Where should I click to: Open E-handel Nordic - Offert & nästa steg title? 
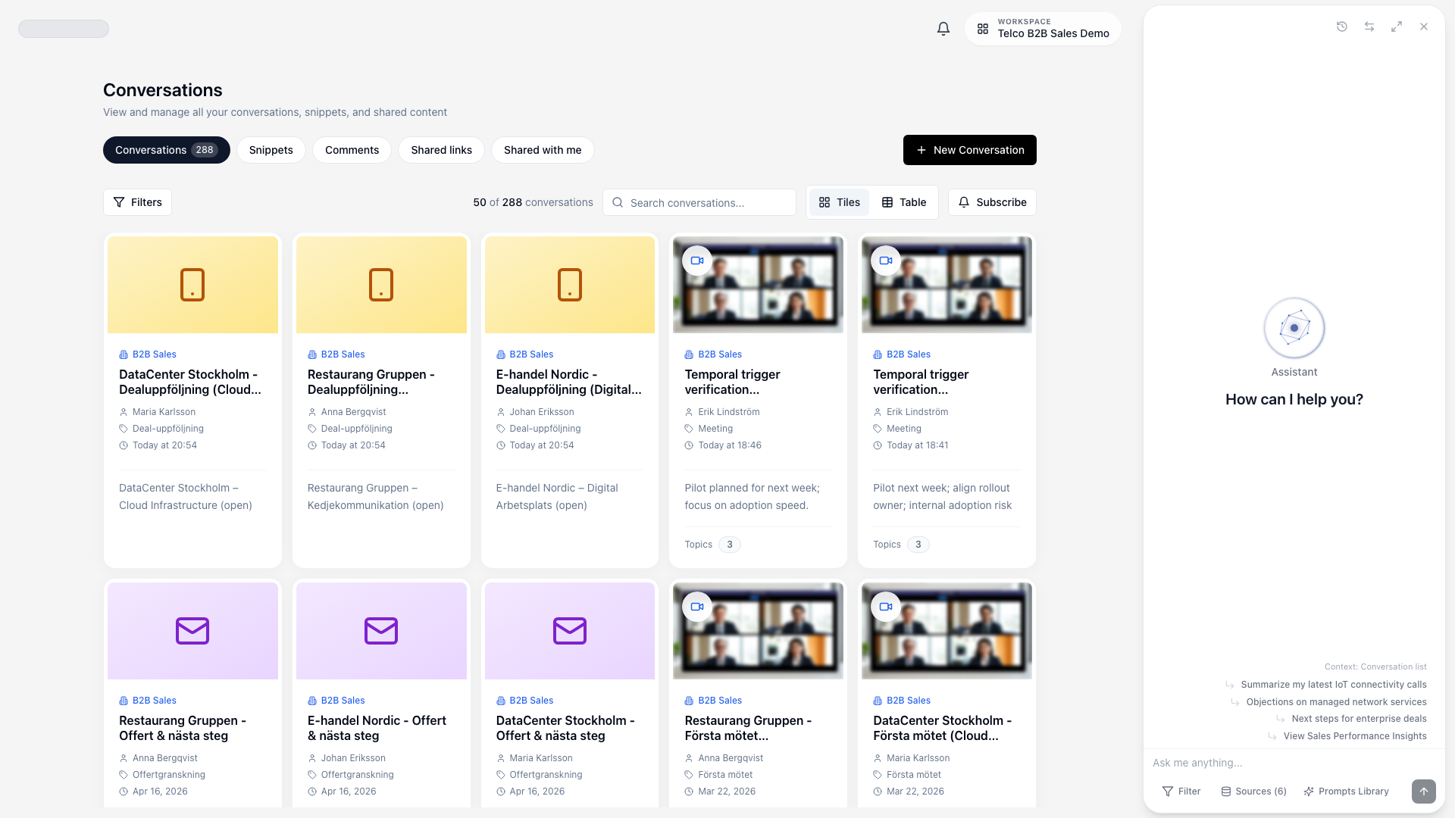click(377, 728)
